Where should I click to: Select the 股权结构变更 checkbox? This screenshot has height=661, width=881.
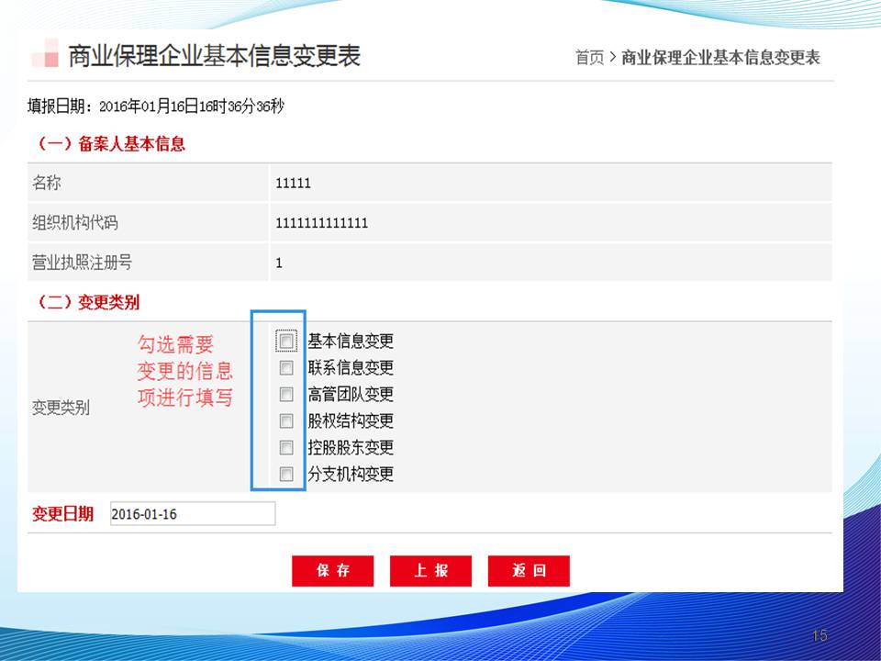point(286,421)
